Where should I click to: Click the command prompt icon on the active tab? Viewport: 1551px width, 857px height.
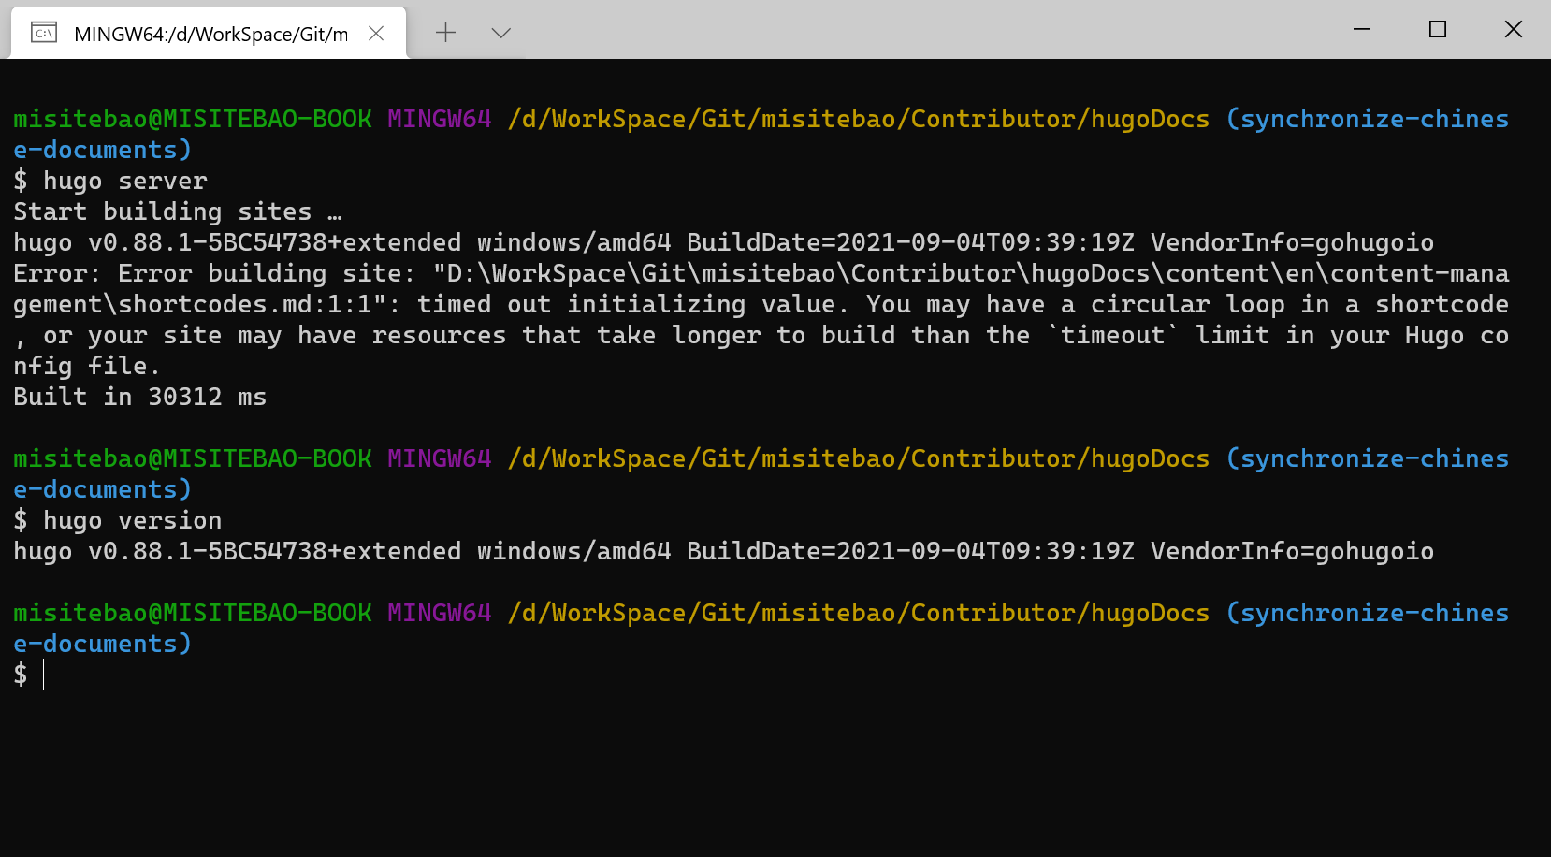pos(43,30)
